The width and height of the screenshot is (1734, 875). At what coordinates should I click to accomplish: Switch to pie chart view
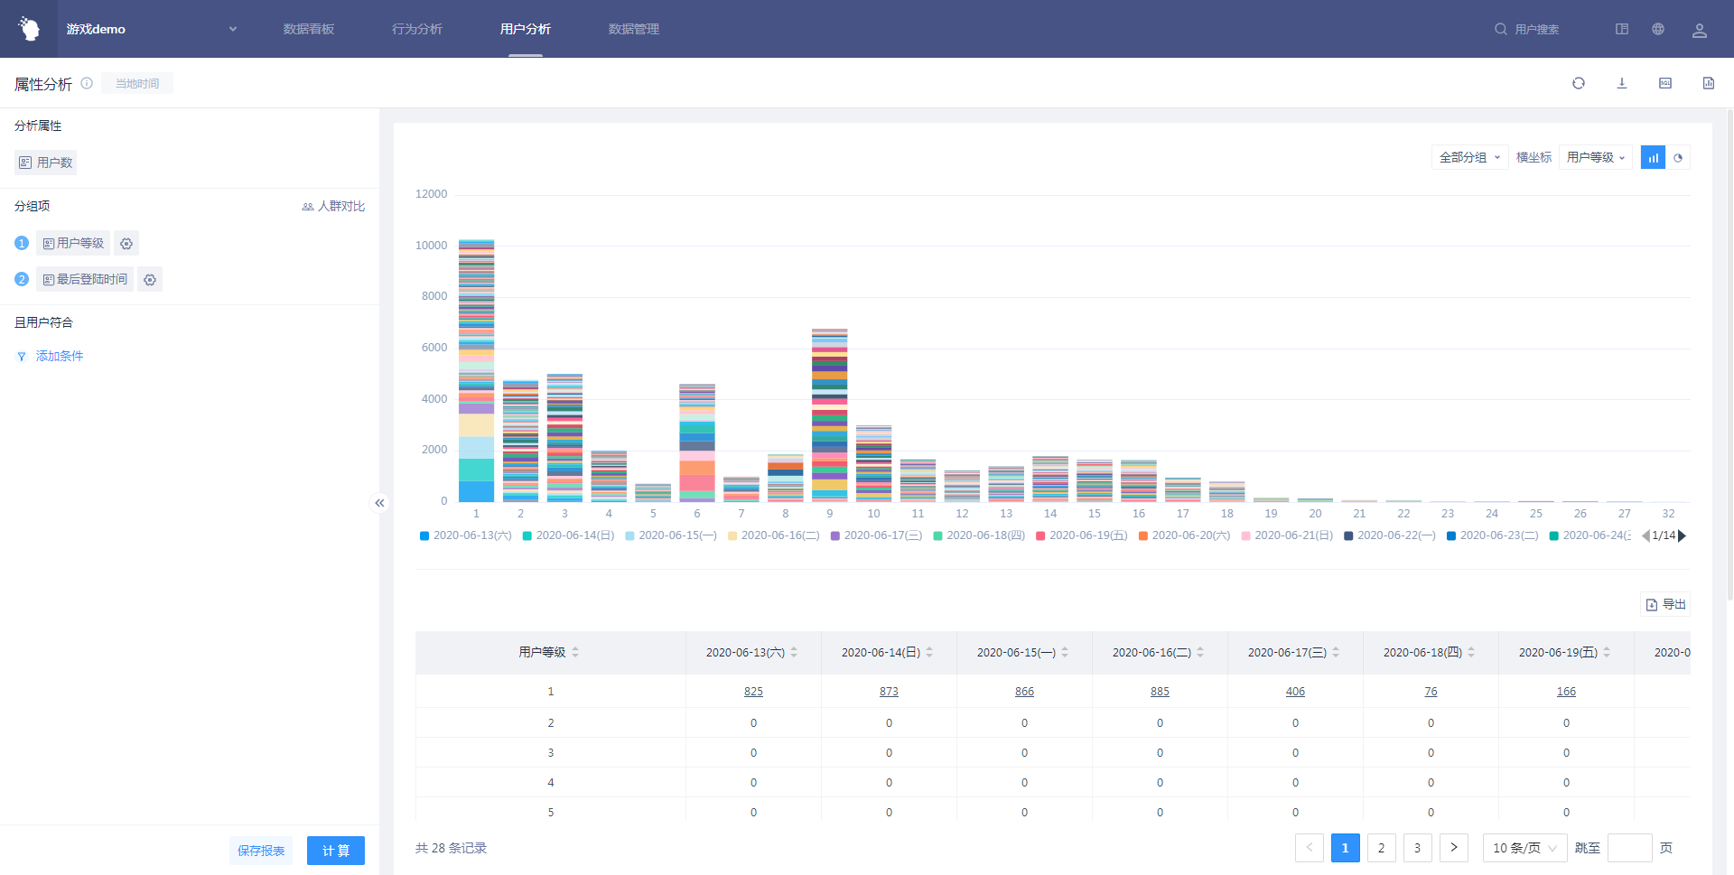pyautogui.click(x=1678, y=158)
